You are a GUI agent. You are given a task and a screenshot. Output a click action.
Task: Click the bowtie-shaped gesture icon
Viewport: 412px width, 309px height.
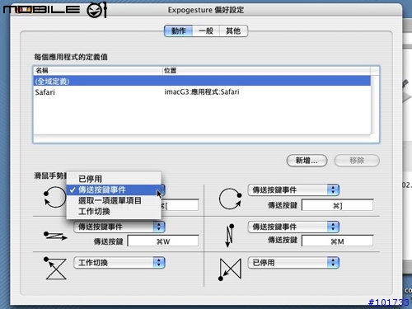click(230, 269)
